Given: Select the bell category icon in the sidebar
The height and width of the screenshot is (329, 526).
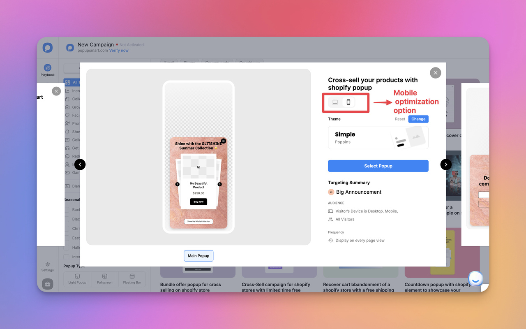Looking at the screenshot, I should 67,132.
